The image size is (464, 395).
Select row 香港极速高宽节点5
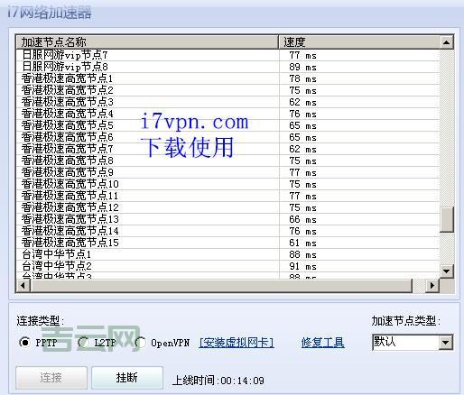coord(227,125)
